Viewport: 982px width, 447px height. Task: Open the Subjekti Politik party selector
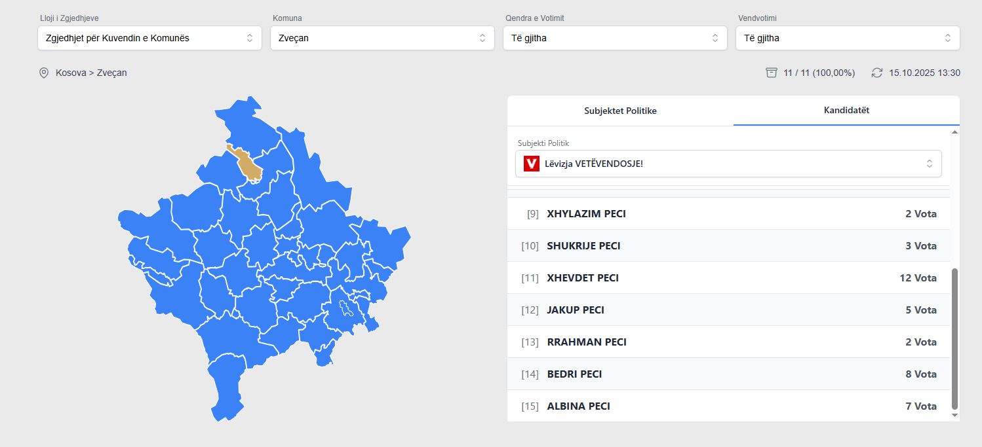pos(728,164)
